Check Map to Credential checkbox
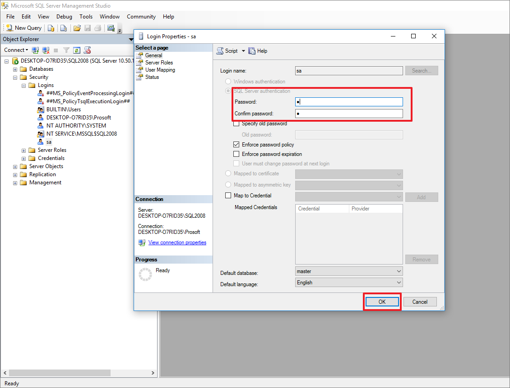510x388 pixels. 228,196
